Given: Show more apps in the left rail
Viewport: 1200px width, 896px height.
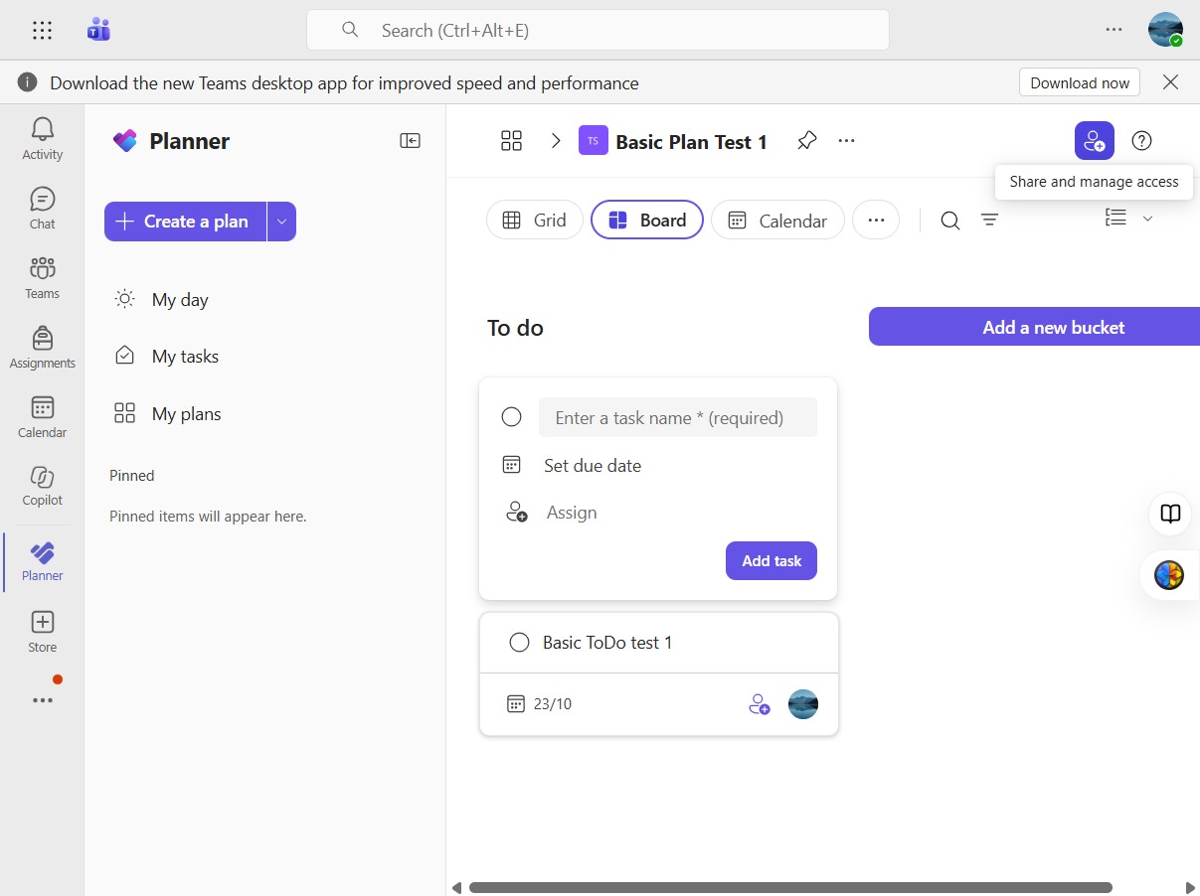Looking at the screenshot, I should [42, 700].
